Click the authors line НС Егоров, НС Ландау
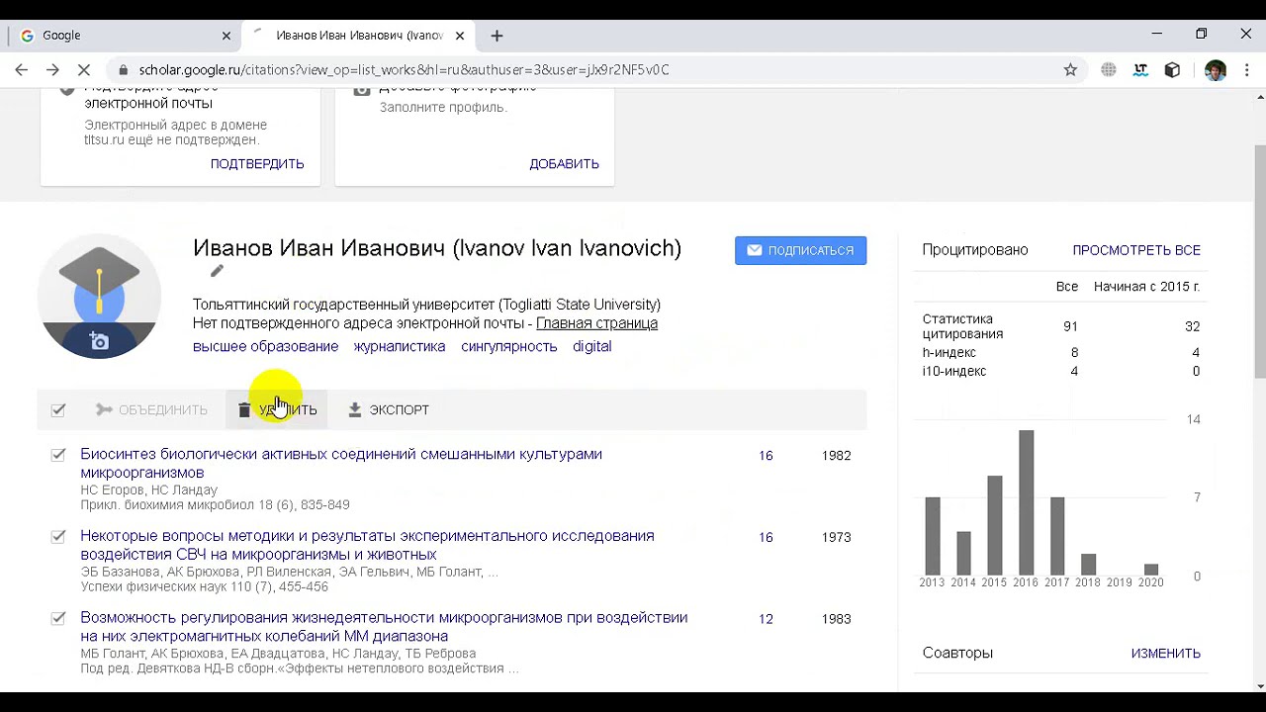The width and height of the screenshot is (1266, 712). click(x=149, y=490)
